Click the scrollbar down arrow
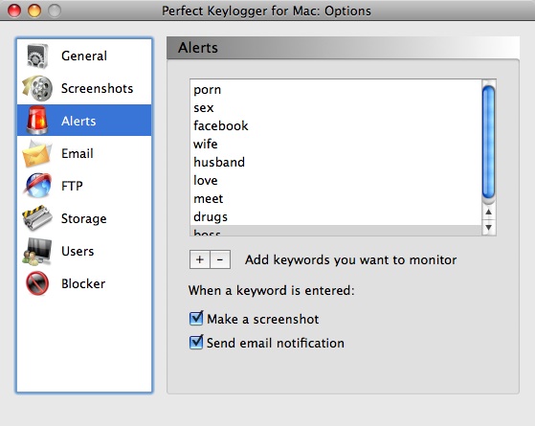Viewport: 535px width, 426px height. pyautogui.click(x=489, y=227)
